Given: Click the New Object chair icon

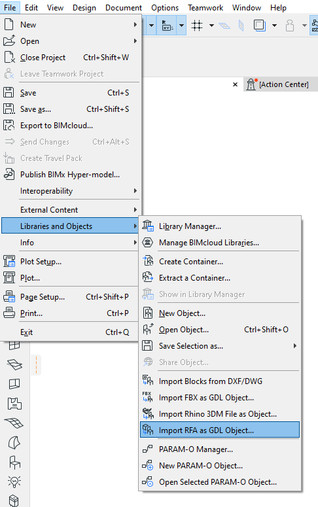Looking at the screenshot, I should pyautogui.click(x=148, y=313).
